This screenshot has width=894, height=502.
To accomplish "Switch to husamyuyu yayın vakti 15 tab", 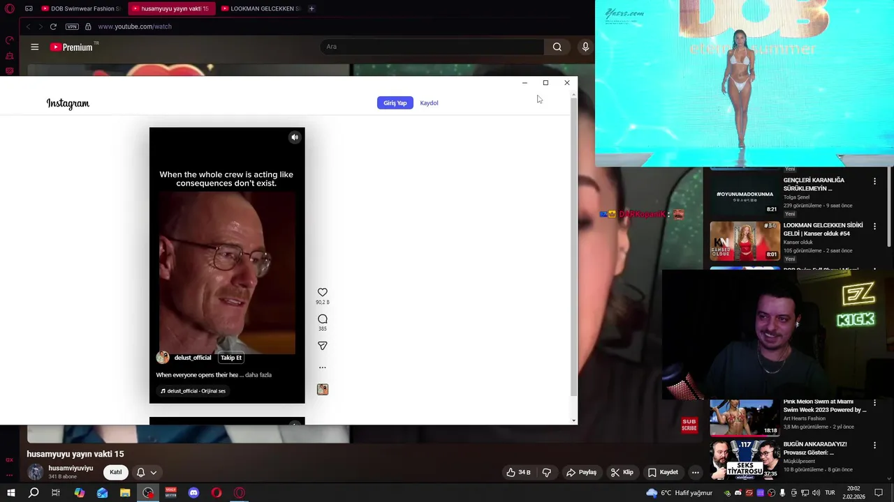I will (170, 8).
